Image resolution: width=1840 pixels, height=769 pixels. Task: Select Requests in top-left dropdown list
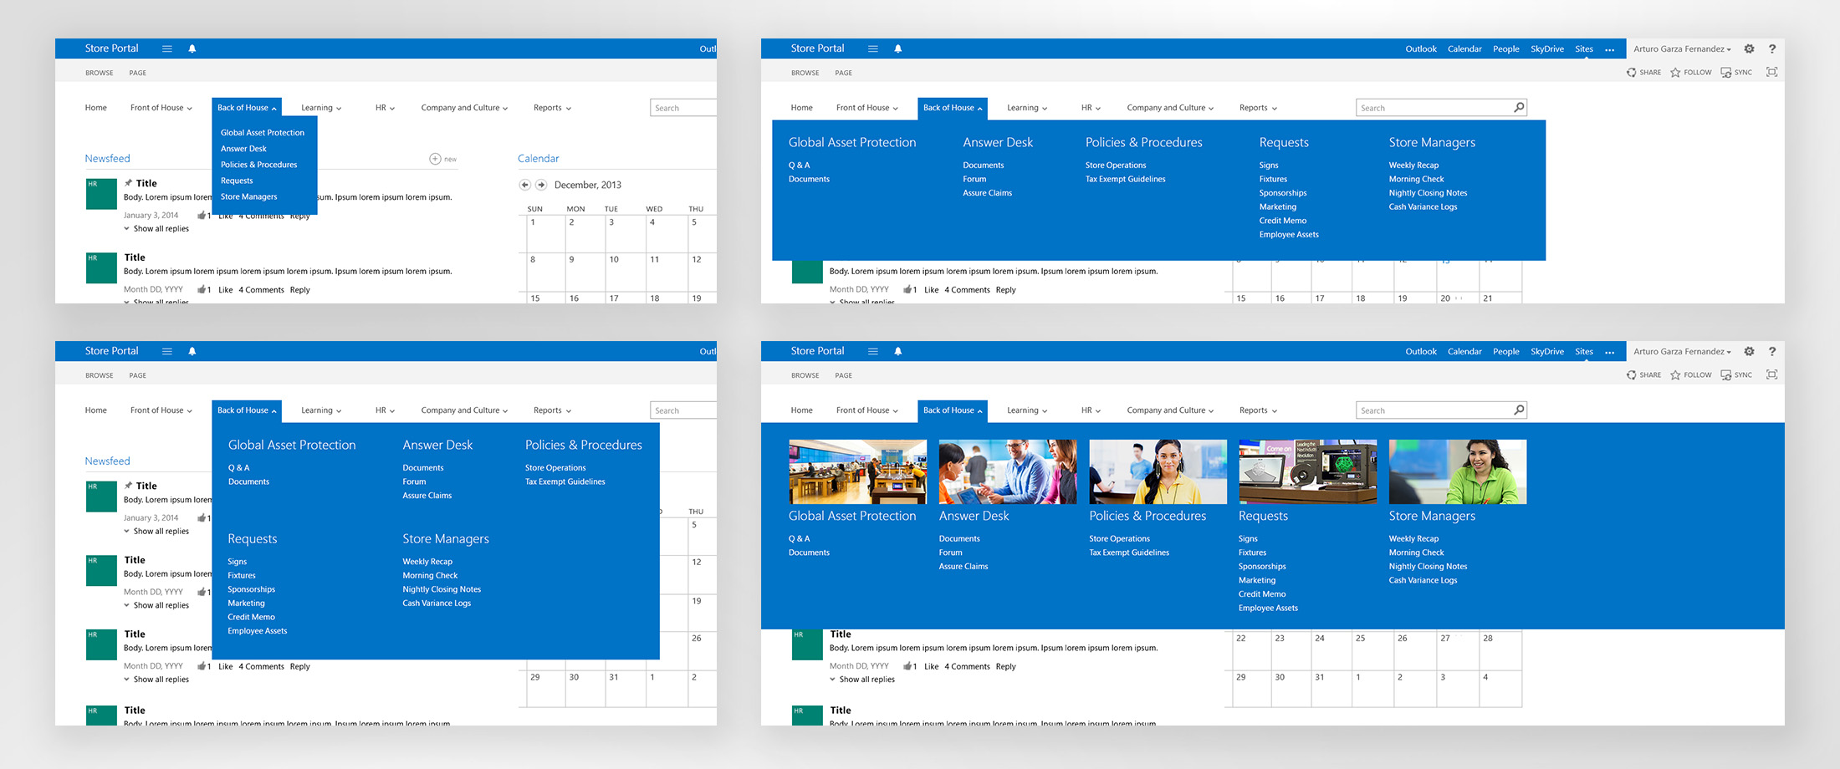coord(237,181)
